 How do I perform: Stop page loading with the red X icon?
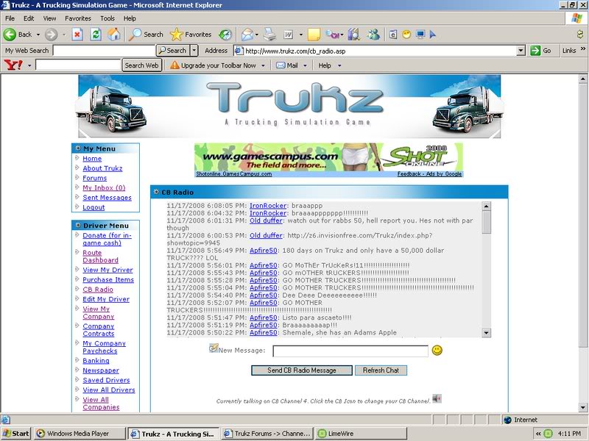[77, 34]
